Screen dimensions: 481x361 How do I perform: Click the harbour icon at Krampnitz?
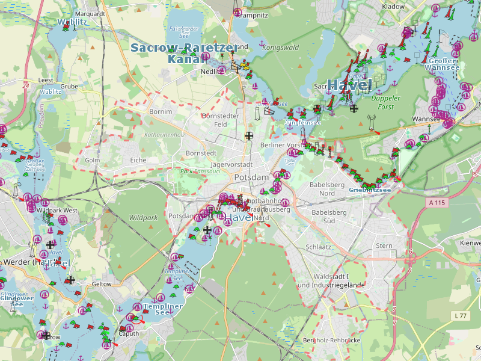pos(237,13)
